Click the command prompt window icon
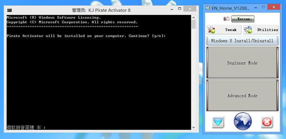 (x=10, y=10)
